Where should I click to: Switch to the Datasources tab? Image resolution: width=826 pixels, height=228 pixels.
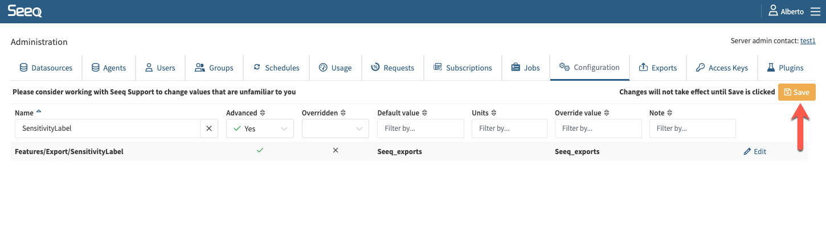[x=46, y=68]
